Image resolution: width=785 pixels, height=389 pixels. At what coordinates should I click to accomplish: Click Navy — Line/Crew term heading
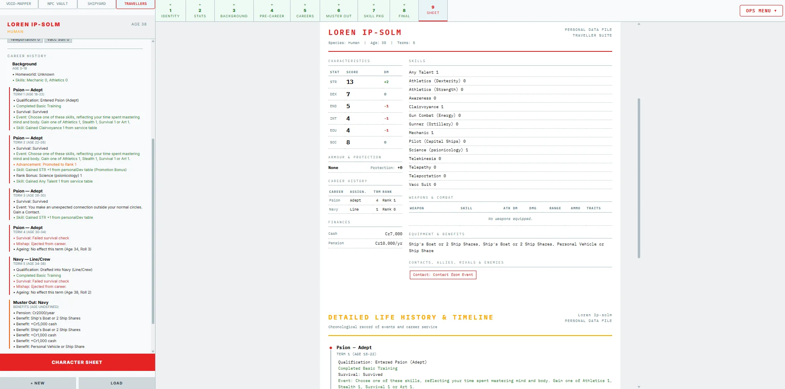coord(32,259)
